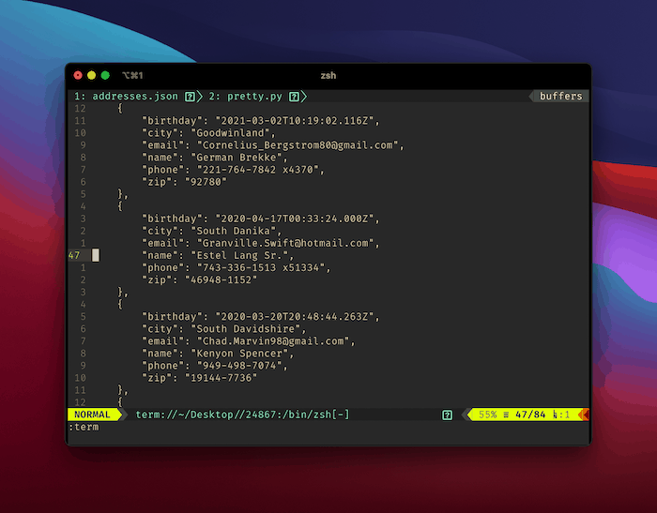Click the question-mark icon in the statusline
657x513 pixels.
point(447,415)
